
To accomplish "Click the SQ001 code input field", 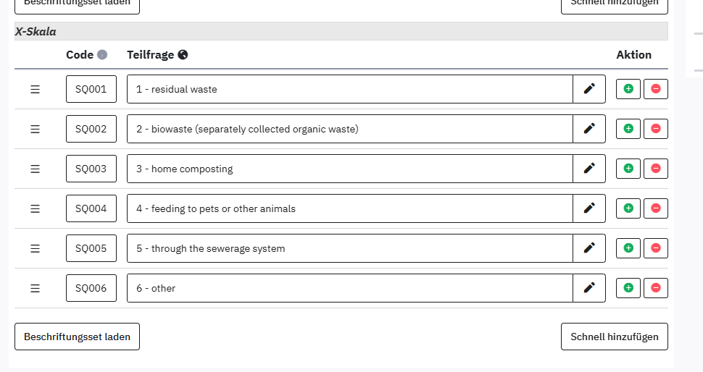I will [x=91, y=89].
